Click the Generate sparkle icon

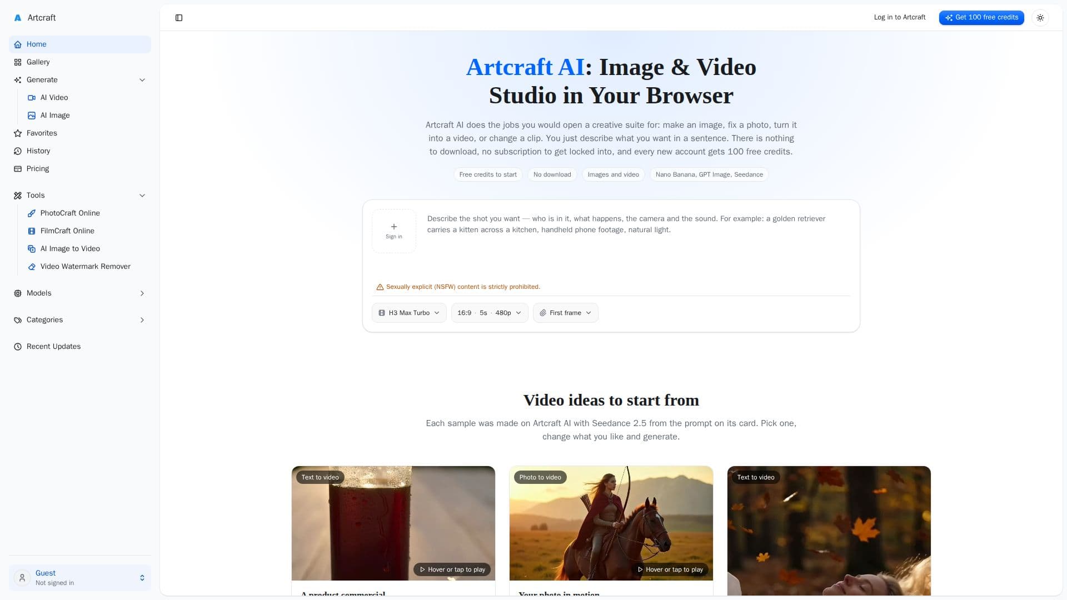(x=18, y=80)
